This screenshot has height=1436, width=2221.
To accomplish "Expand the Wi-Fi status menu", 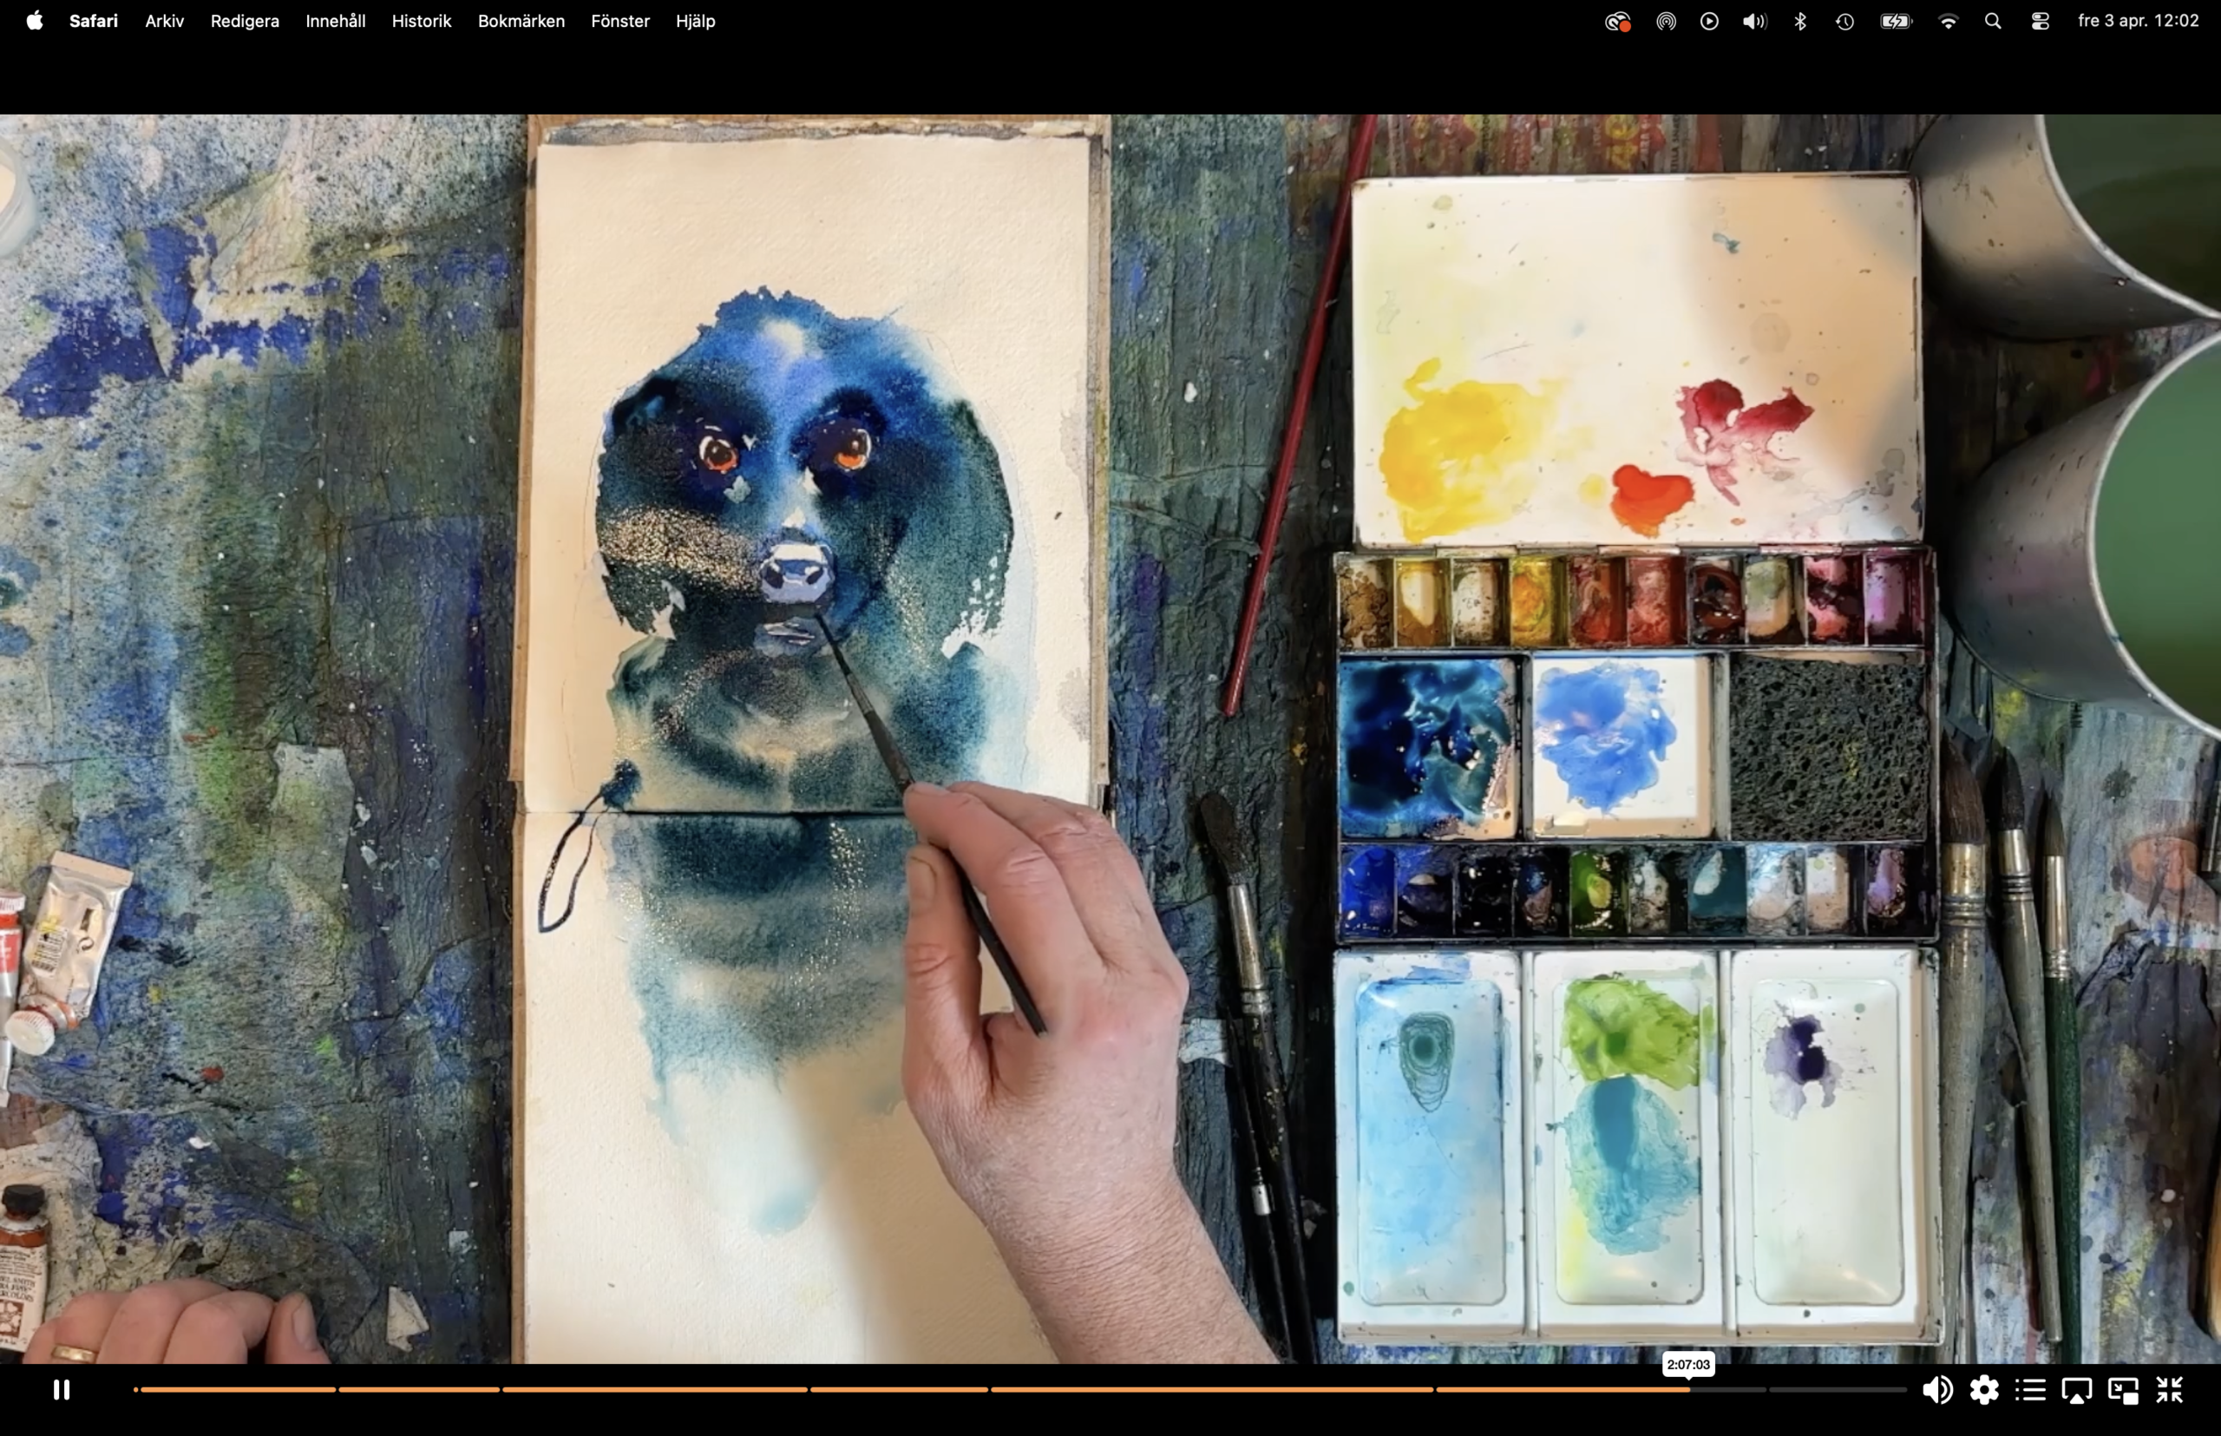I will click(1948, 21).
